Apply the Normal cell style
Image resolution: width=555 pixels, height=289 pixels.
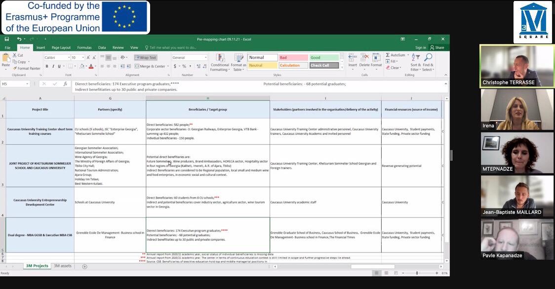point(262,57)
